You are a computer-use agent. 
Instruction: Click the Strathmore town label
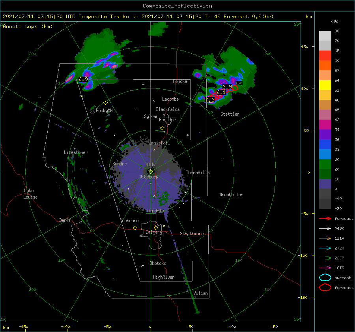192,234
